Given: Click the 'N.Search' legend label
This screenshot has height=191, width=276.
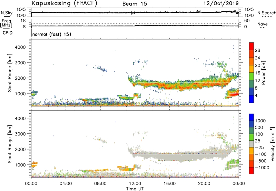Looking at the screenshot, I should pos(266,13).
